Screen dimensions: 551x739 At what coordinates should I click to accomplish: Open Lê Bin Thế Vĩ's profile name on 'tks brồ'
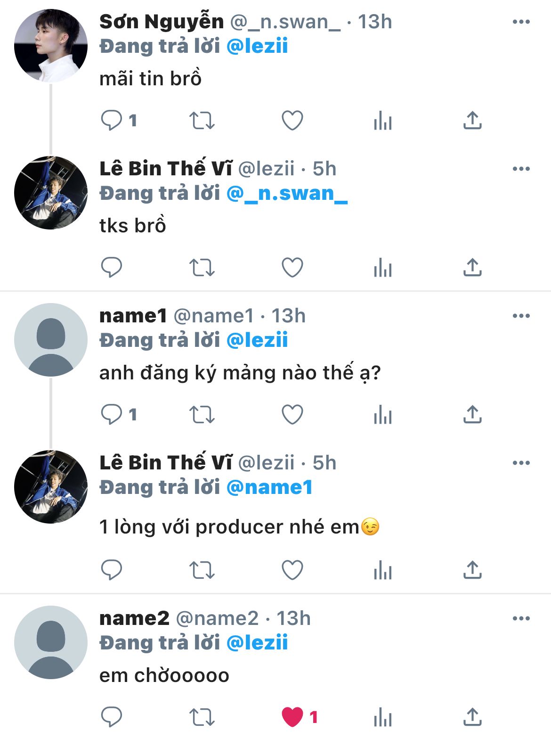(x=166, y=169)
